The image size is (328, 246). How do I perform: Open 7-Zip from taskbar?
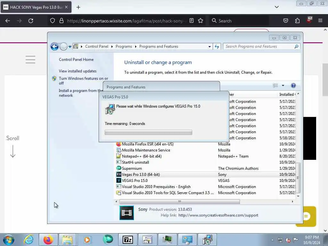point(127,240)
